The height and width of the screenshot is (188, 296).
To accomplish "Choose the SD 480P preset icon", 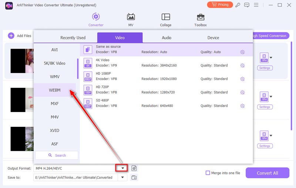I will point(88,103).
